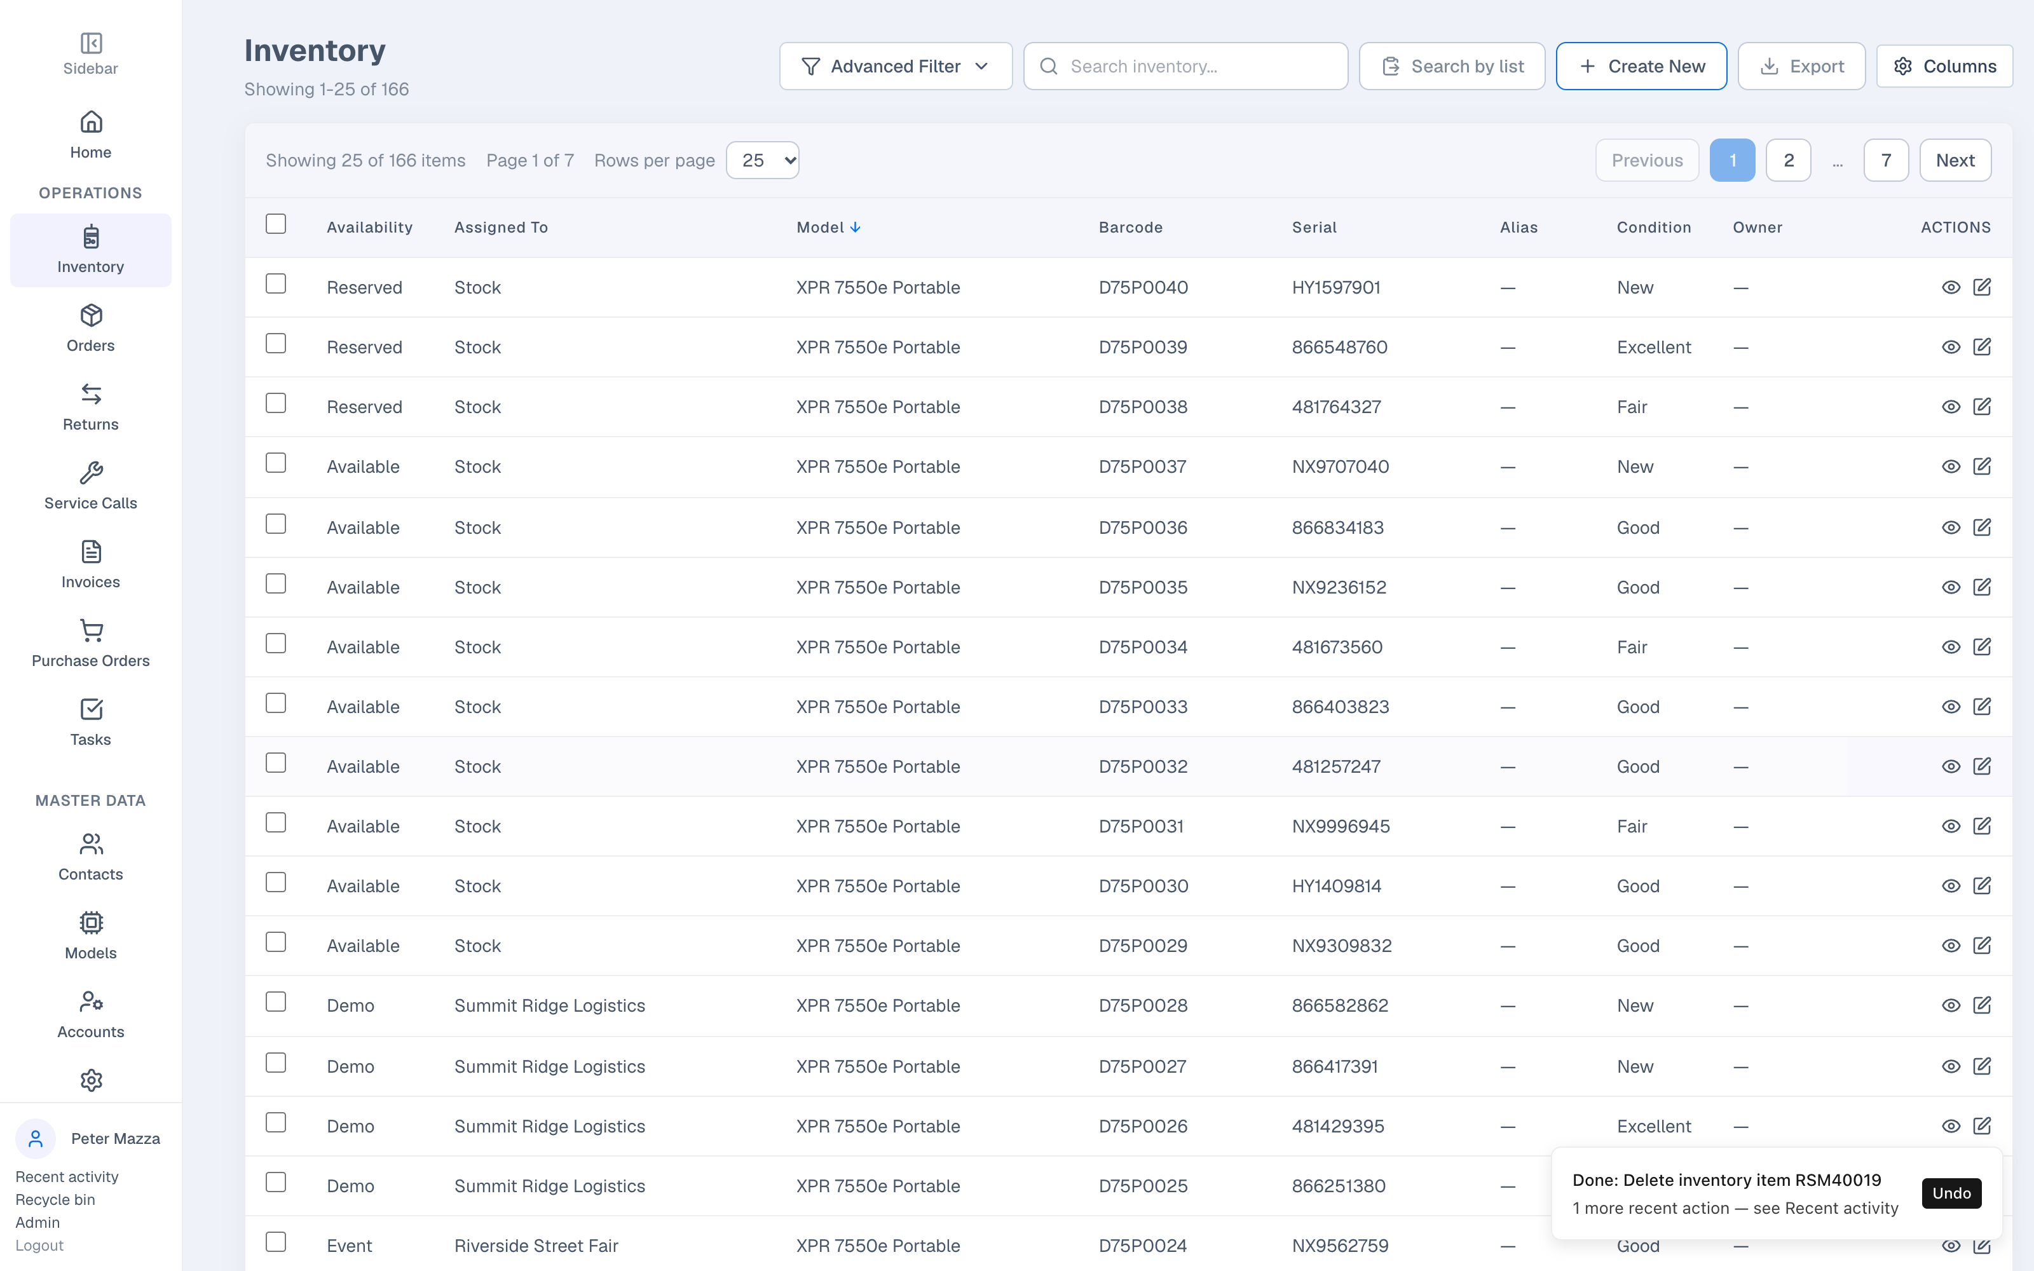Focus the Search inventory field
This screenshot has height=1271, width=2034.
point(1185,66)
